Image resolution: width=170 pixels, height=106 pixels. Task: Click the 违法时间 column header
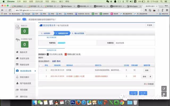(57, 65)
